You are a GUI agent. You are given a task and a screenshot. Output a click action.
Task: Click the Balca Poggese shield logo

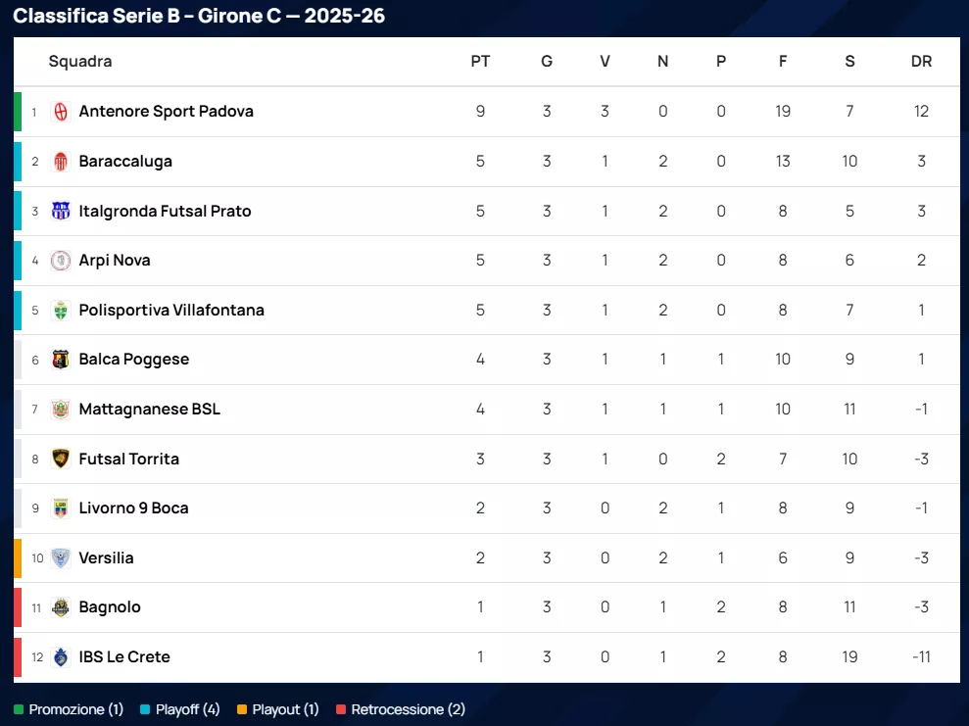click(x=61, y=360)
